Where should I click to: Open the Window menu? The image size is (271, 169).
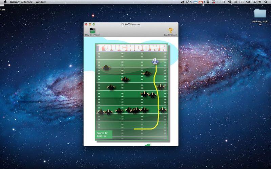click(x=41, y=2)
